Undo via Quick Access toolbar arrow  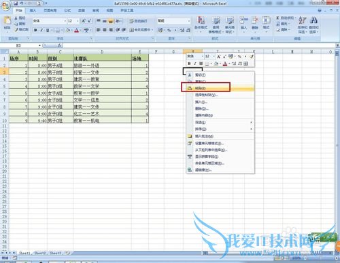coord(22,3)
